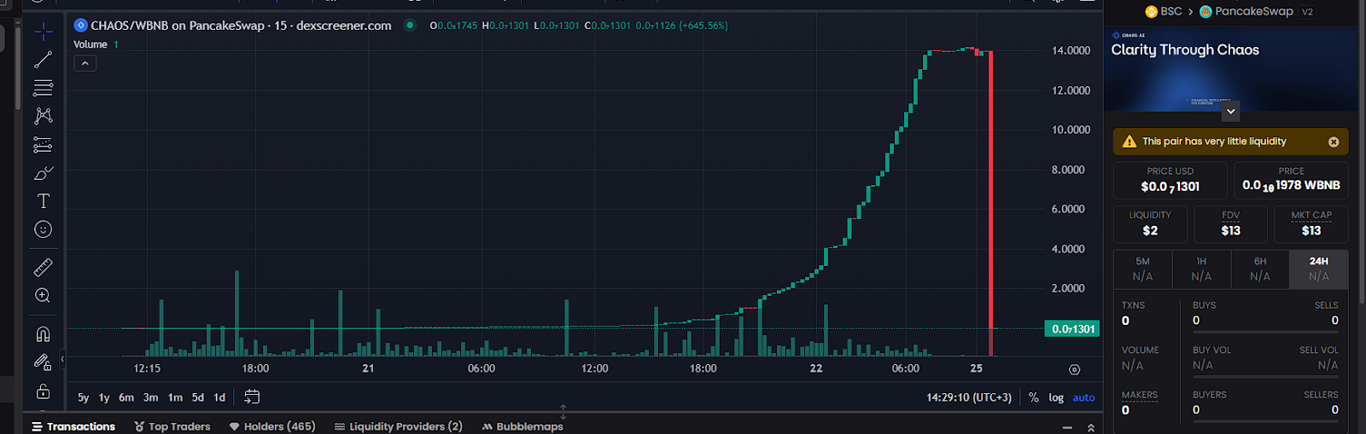The width and height of the screenshot is (1366, 434).
Task: Set chart range to 1m
Action: click(x=175, y=397)
